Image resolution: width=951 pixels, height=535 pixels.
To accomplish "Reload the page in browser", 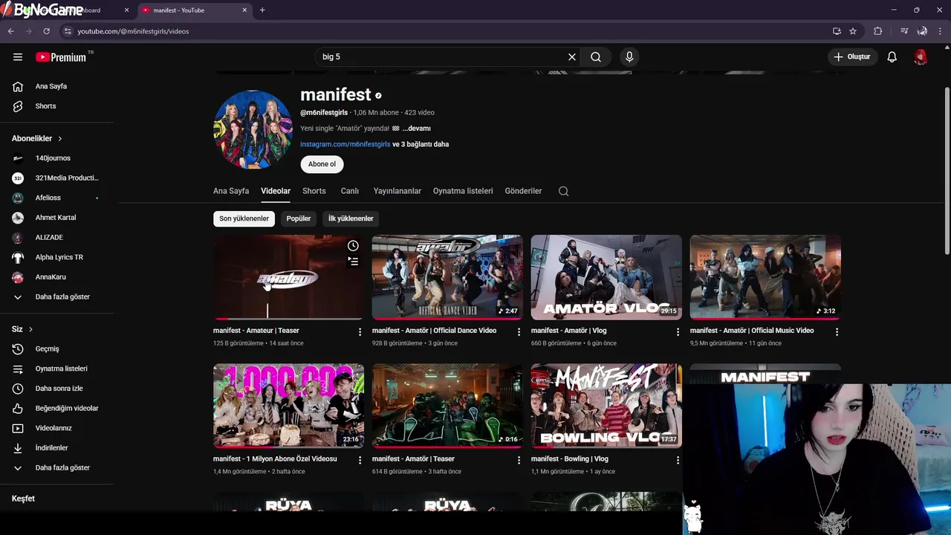I will click(46, 31).
